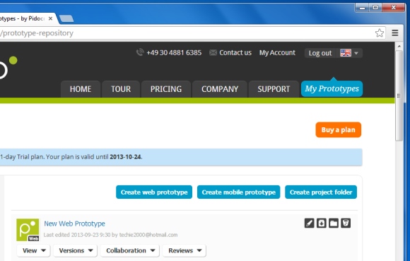Click the edit pencil icon for New Web Prototype

[309, 223]
